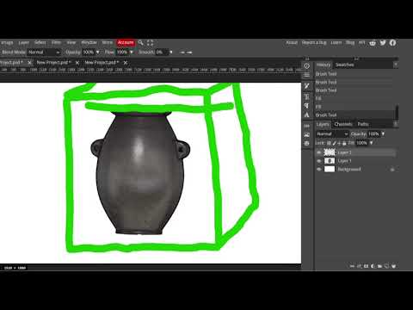Open the brush Opacity dropdown arrow

click(98, 53)
